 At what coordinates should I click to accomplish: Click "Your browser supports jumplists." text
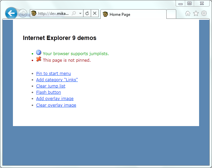(x=76, y=53)
